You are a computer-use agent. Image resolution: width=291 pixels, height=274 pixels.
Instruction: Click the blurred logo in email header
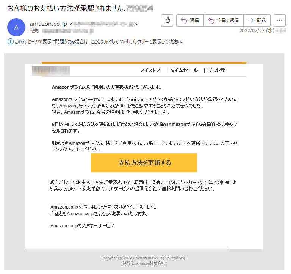coord(51,71)
